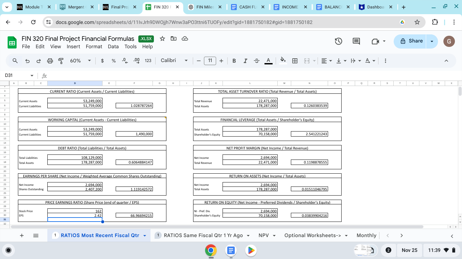Viewport: 462px width, 259px height.
Task: Open the all sheets list icon
Action: tap(36, 235)
